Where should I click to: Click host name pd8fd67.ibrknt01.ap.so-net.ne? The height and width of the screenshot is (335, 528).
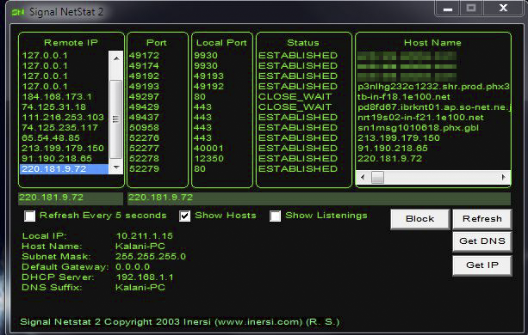pyautogui.click(x=434, y=107)
